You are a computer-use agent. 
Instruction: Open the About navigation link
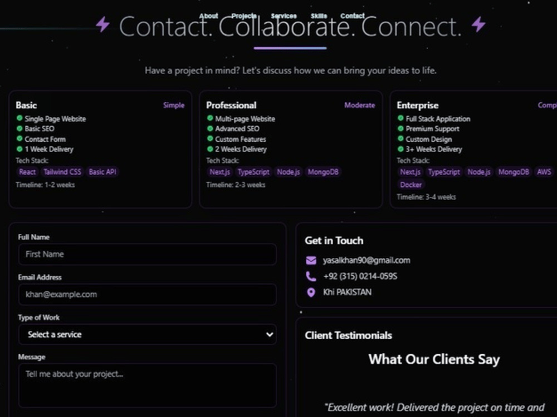(x=208, y=16)
